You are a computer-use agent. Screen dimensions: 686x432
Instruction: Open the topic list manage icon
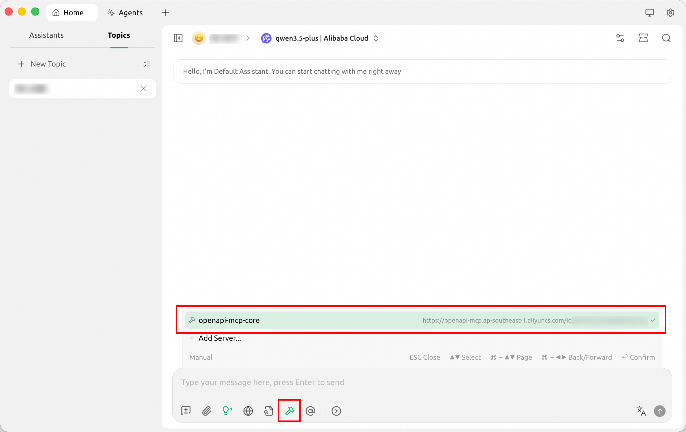[x=147, y=64]
